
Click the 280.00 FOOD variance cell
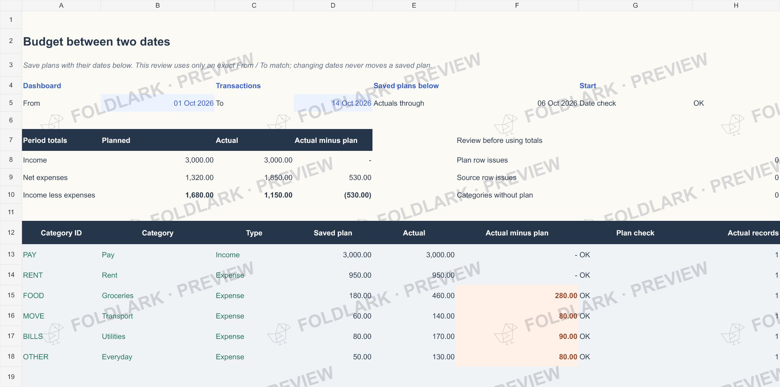click(x=517, y=296)
